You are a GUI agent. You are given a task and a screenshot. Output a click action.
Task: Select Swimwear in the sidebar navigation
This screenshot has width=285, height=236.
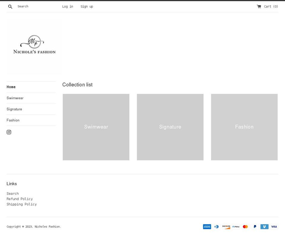15,98
